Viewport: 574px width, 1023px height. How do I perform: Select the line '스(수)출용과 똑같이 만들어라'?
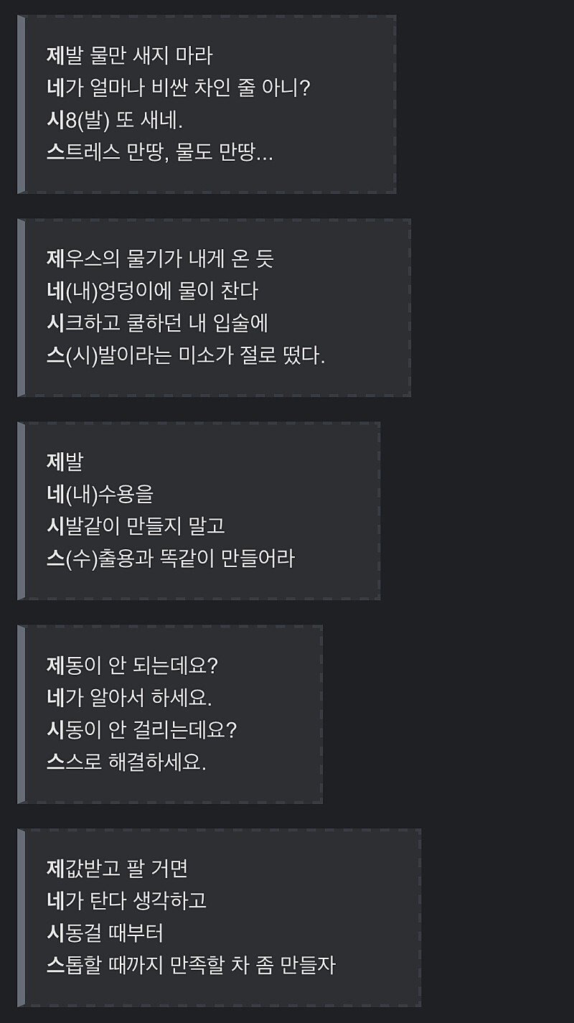pos(170,559)
